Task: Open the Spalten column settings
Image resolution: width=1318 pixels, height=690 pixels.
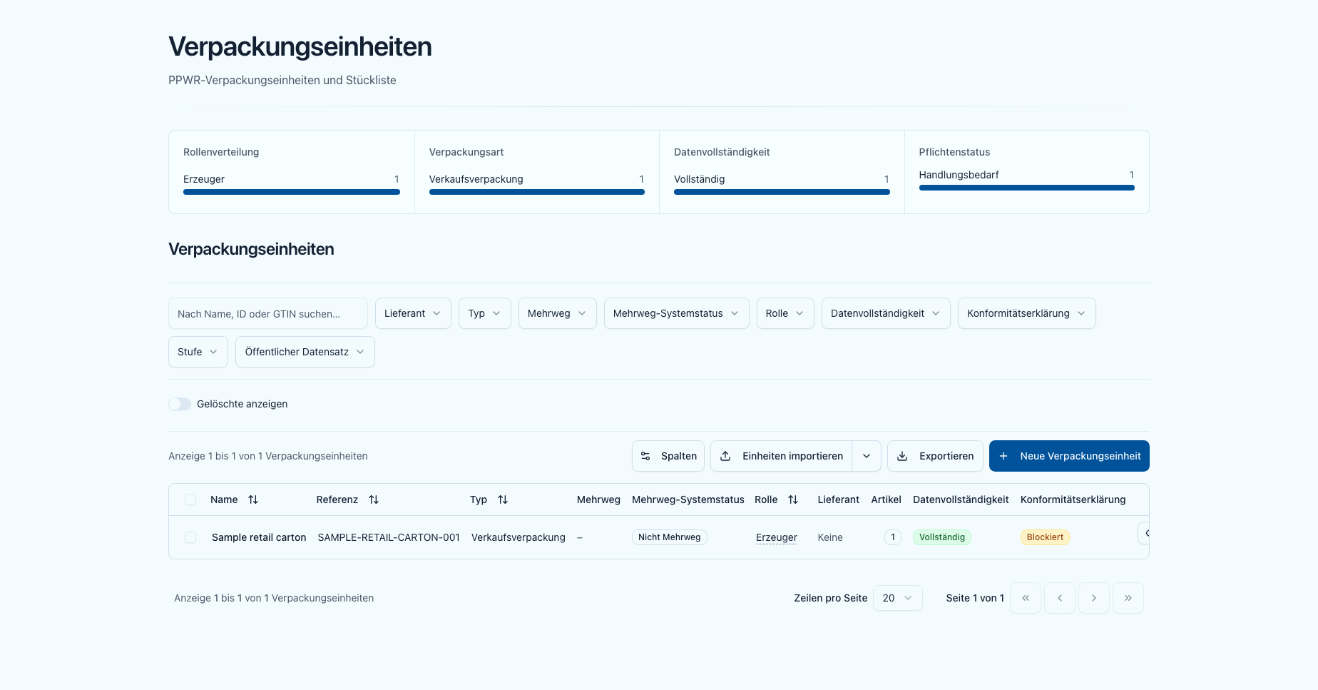Action: (x=668, y=456)
